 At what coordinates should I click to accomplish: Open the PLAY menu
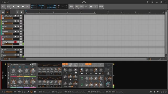click(9, 7)
